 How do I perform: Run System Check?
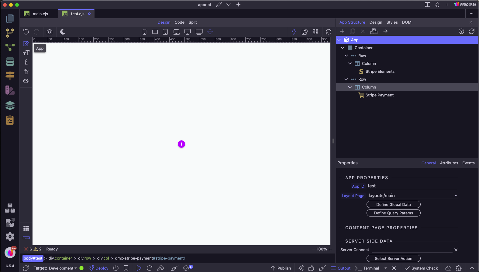(x=421, y=268)
